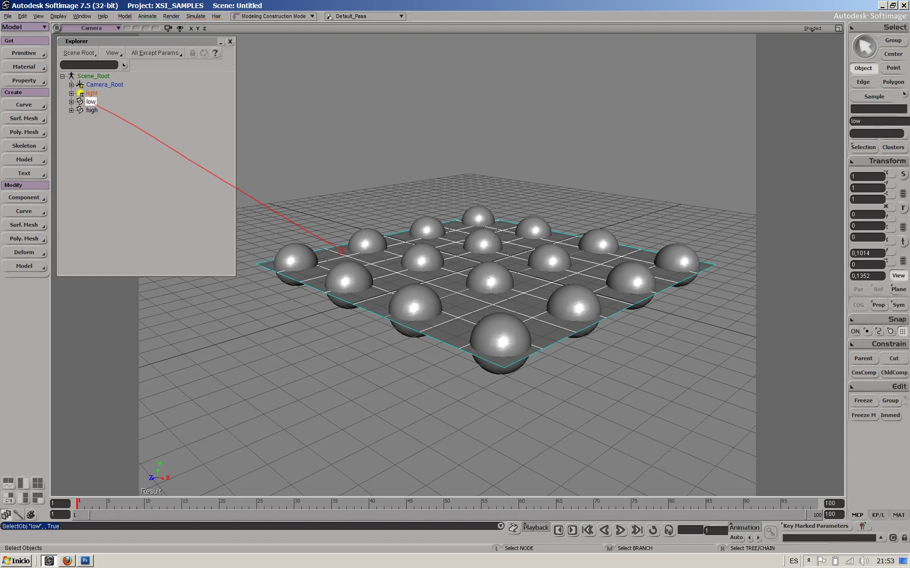Step to next frame button
This screenshot has width=910, height=568.
click(573, 530)
